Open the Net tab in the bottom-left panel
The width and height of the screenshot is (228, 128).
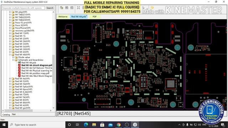pos(14,114)
